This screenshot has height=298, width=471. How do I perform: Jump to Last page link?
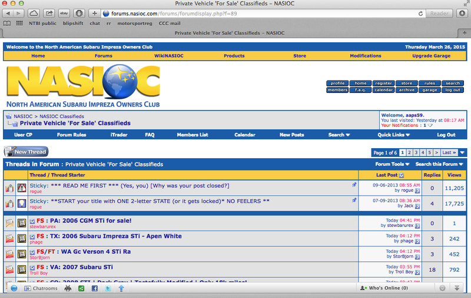point(449,153)
